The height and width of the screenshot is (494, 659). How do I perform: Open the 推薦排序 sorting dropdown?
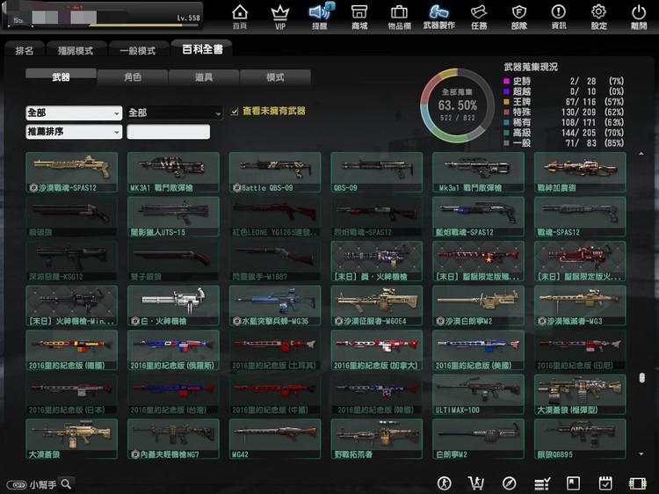(74, 132)
